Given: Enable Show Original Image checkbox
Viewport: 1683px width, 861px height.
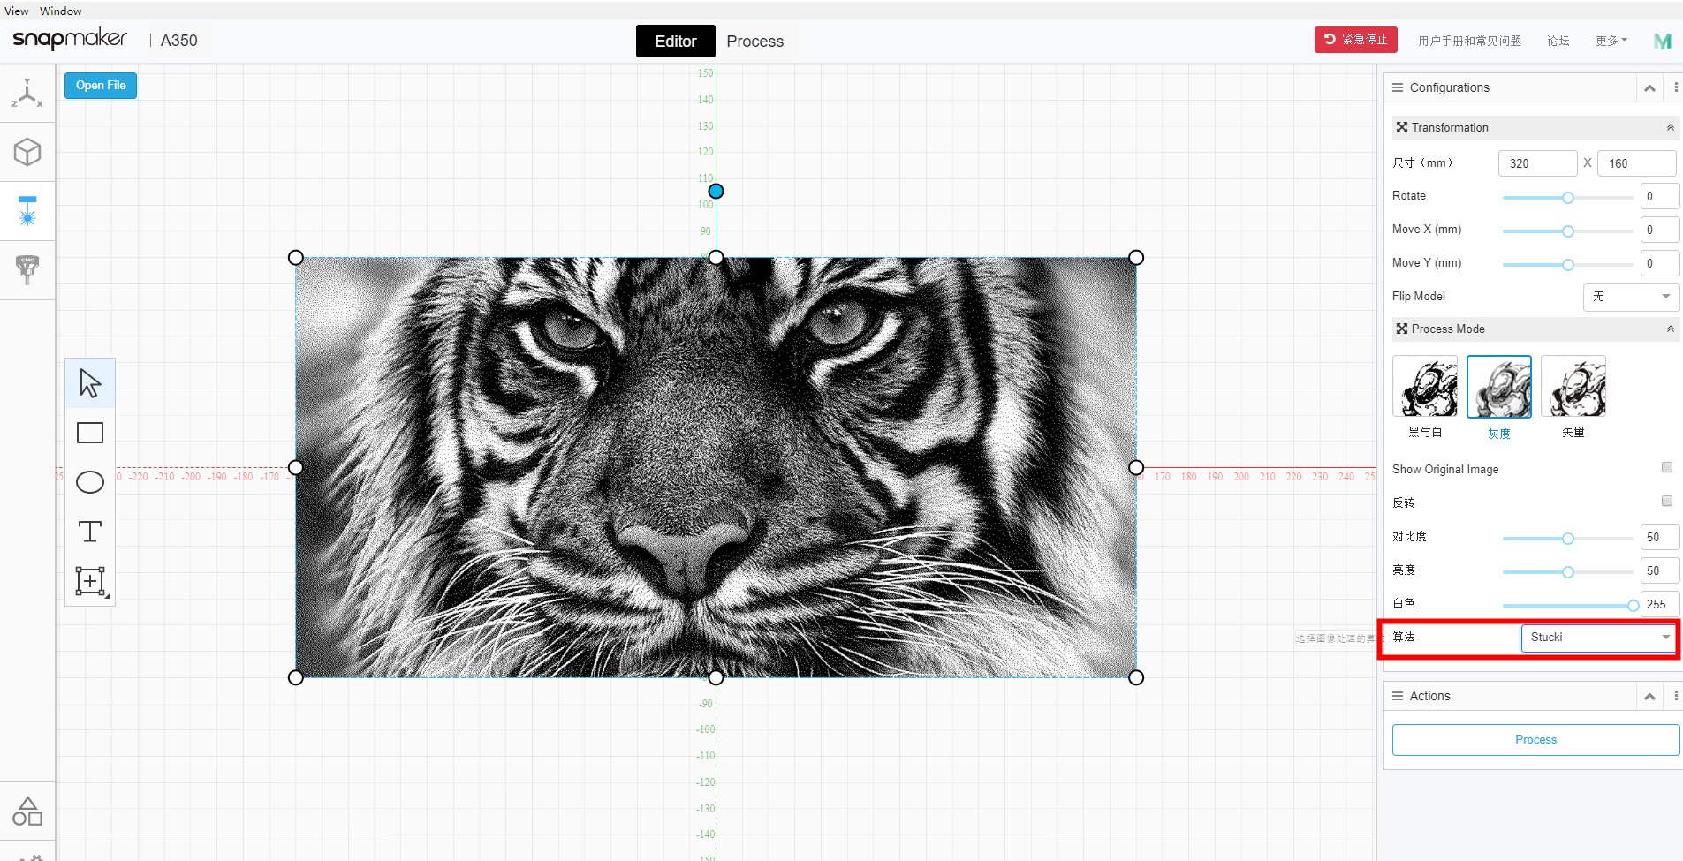Looking at the screenshot, I should [1667, 467].
